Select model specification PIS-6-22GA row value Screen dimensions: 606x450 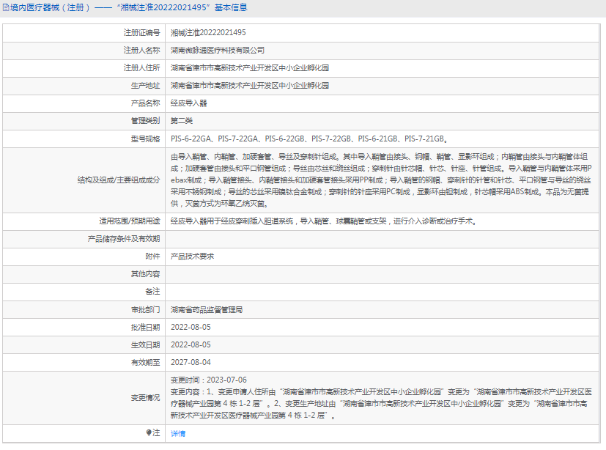point(309,139)
